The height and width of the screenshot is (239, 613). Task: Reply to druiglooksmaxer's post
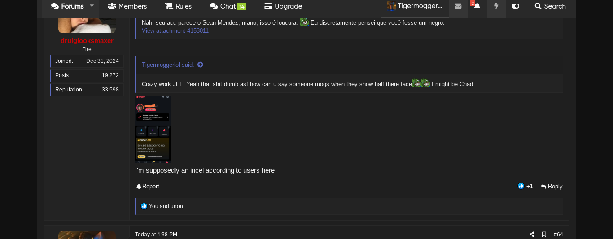pos(552,187)
